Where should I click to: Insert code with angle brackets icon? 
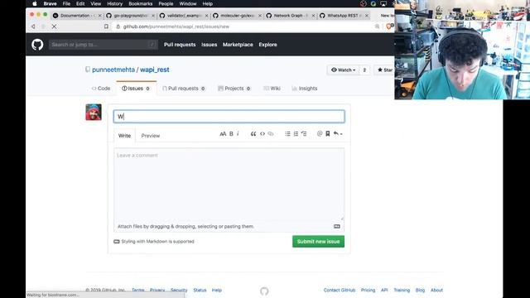point(263,134)
